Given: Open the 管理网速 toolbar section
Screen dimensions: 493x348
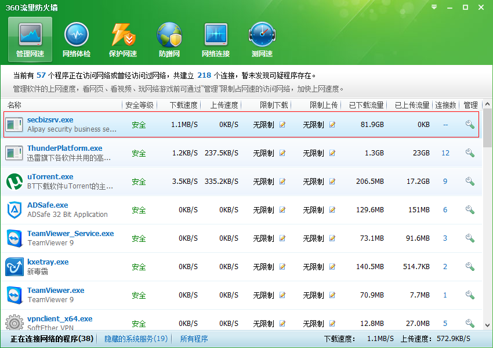Looking at the screenshot, I should pos(30,39).
